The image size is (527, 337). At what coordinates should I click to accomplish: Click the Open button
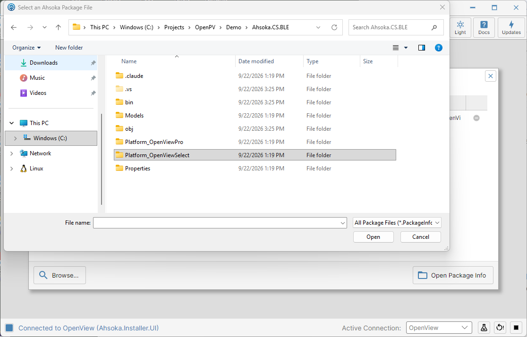[x=373, y=237]
